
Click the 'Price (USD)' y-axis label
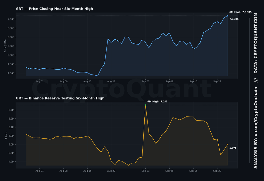point(5,46)
